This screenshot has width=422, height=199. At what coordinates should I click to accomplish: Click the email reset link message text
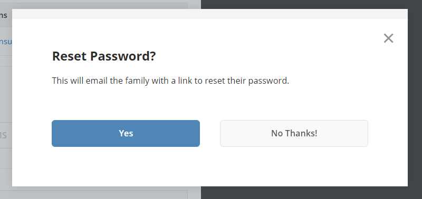point(170,81)
